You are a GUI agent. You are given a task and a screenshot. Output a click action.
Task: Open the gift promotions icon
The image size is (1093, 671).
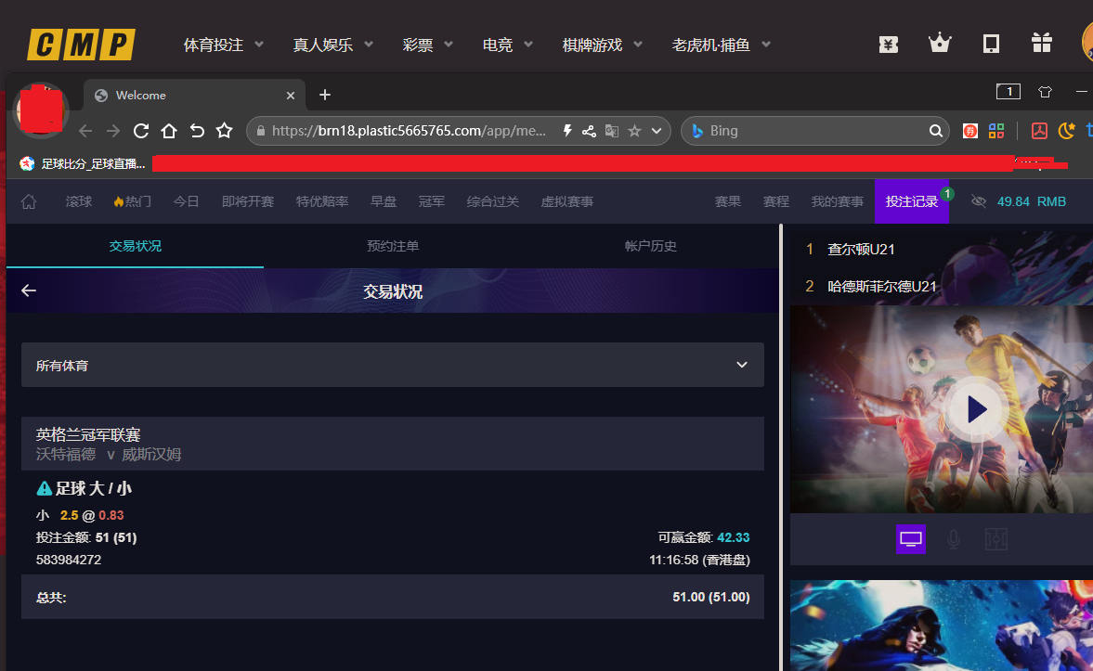tap(1041, 42)
